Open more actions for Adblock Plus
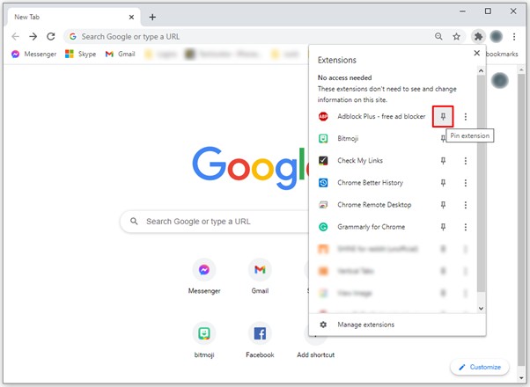 [x=466, y=116]
